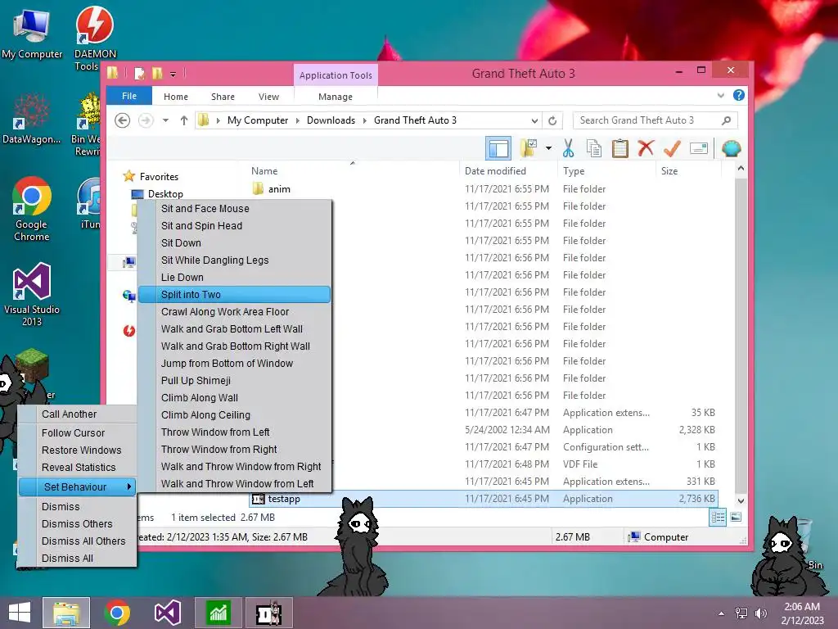Open the DAEMON Tools desktop shortcut
Image resolution: width=838 pixels, height=629 pixels.
click(x=95, y=38)
